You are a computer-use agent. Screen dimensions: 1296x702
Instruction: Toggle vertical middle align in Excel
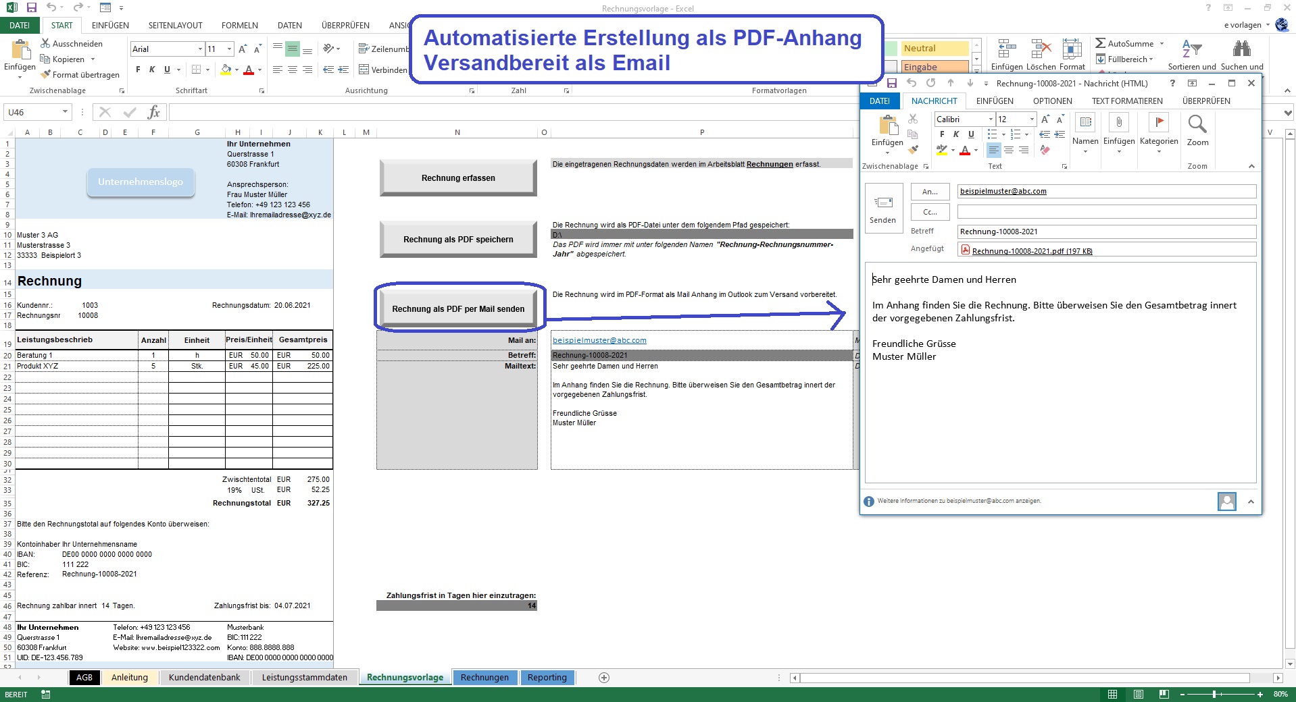(292, 49)
